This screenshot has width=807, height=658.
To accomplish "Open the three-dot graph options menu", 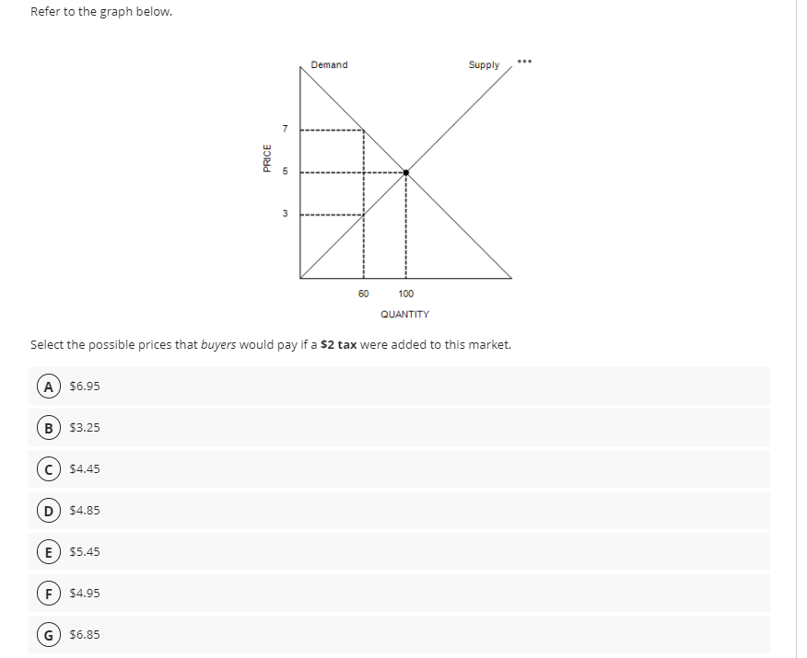I will (x=524, y=62).
